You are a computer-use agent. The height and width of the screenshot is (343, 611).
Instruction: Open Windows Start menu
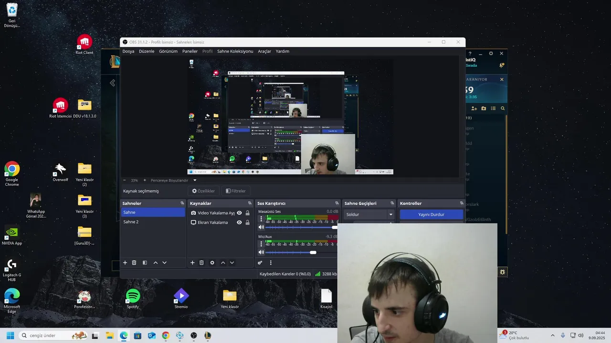[x=10, y=335]
